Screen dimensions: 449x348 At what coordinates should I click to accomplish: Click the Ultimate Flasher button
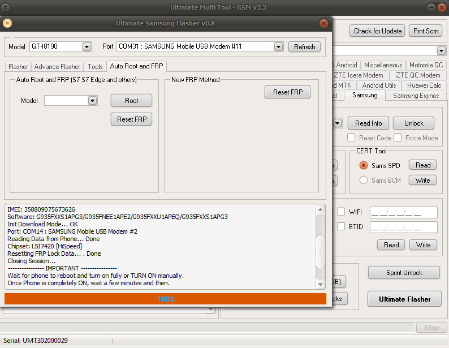coord(404,299)
